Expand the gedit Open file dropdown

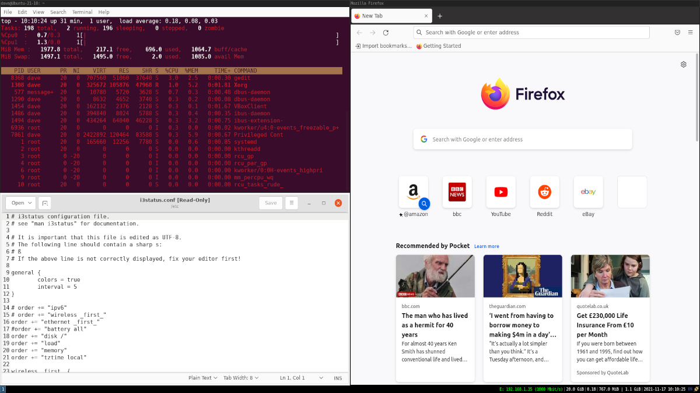pyautogui.click(x=21, y=203)
